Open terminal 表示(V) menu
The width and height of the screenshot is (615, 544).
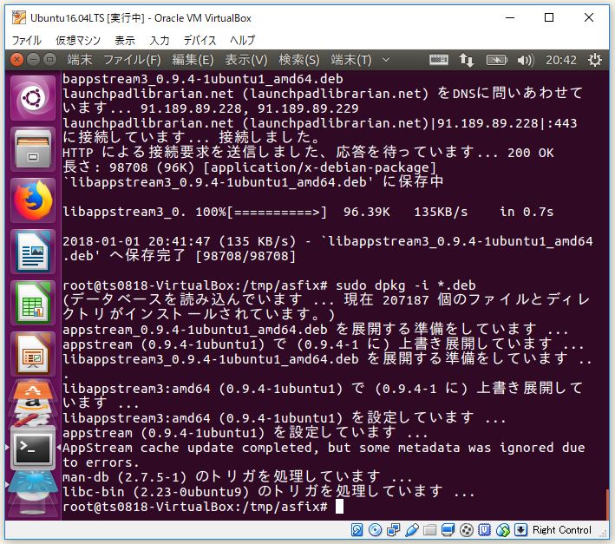246,60
